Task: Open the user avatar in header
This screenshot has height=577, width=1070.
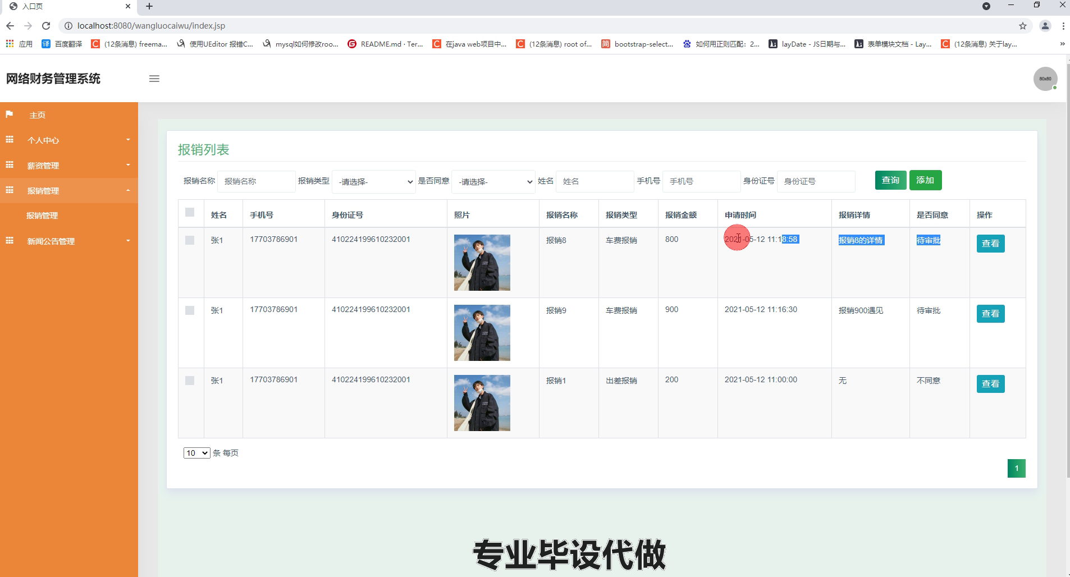Action: (x=1045, y=79)
